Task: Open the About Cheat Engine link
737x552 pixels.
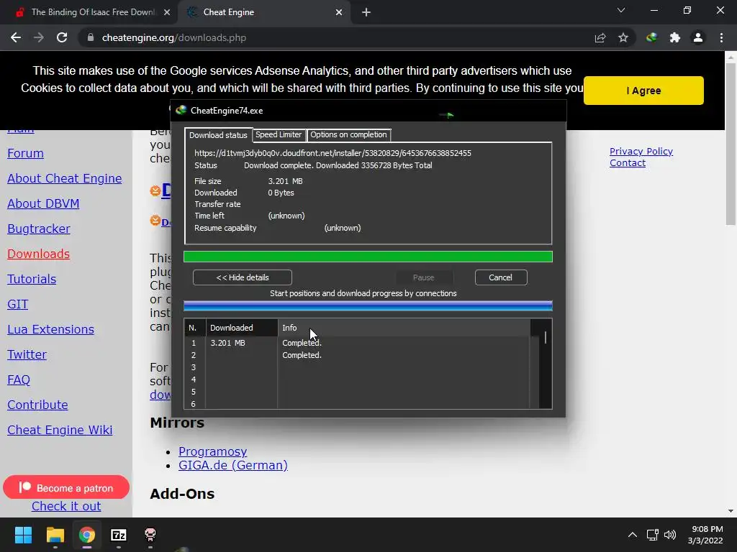Action: [x=64, y=178]
